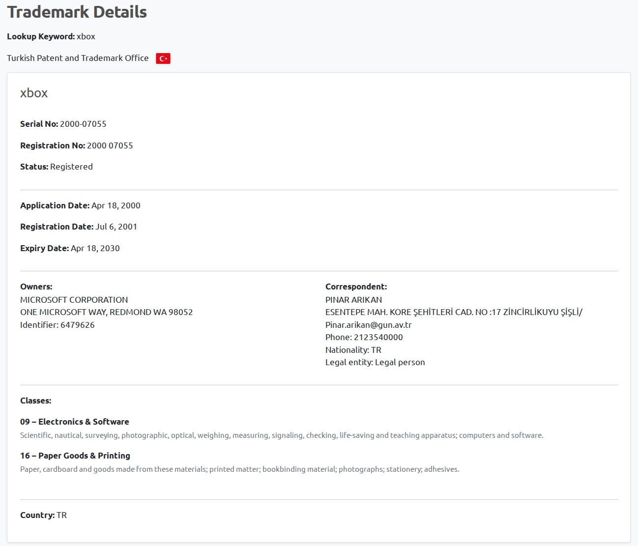Select expiry date Apr 18, 2030
Screen dimensions: 638x546
coord(95,248)
